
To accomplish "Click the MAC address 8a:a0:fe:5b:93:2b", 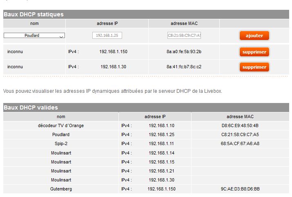I will pos(184,51).
